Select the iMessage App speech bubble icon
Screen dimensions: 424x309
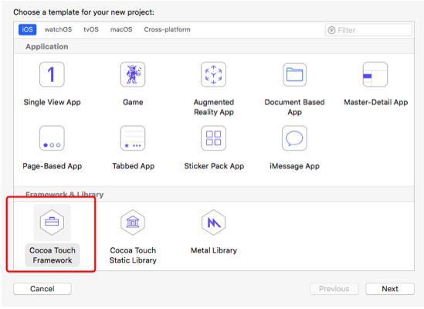pos(294,138)
